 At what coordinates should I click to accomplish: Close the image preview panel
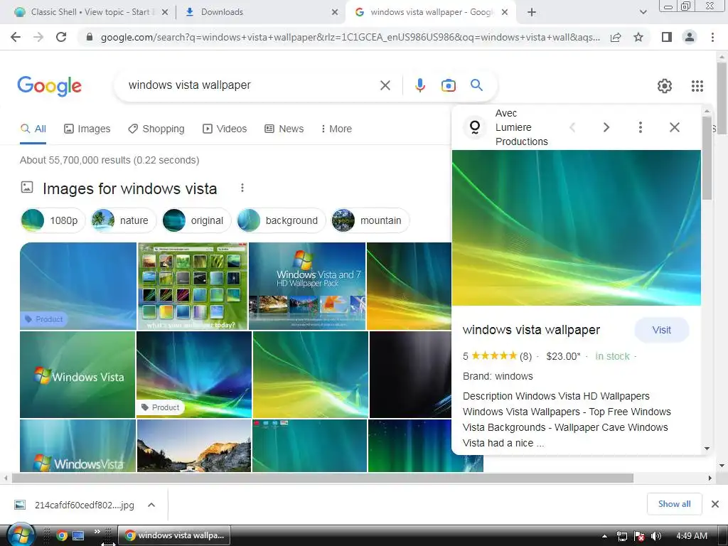tap(674, 127)
